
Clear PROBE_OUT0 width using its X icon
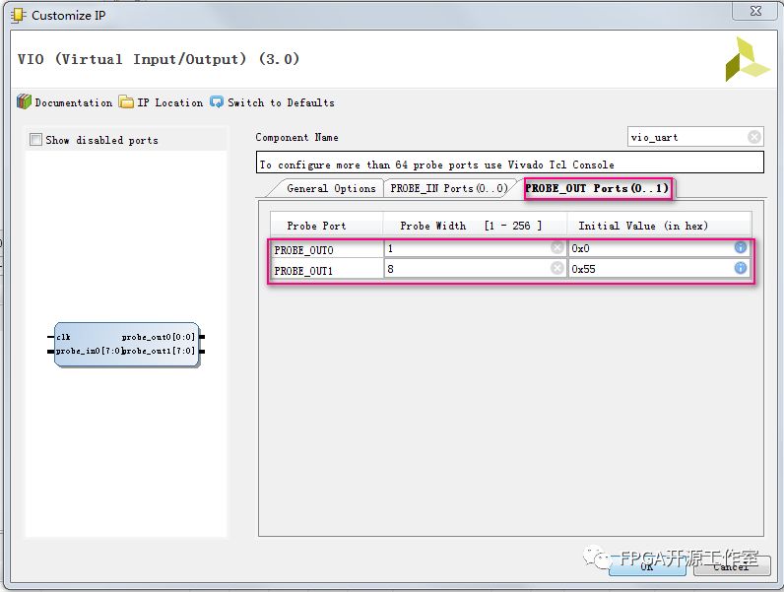pos(557,248)
